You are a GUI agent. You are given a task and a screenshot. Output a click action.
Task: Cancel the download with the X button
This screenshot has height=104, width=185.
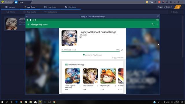[x=122, y=50]
